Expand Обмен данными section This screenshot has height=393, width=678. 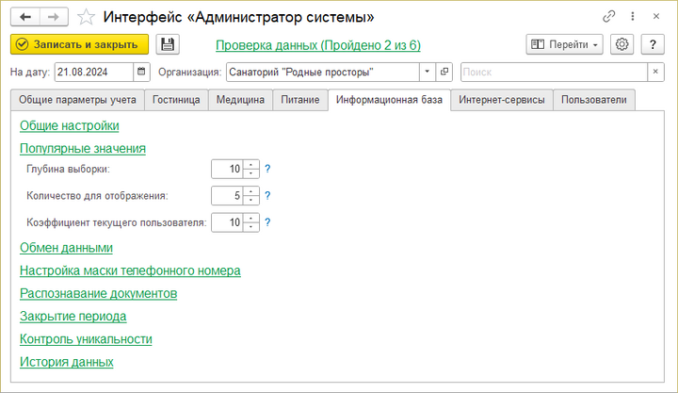66,248
